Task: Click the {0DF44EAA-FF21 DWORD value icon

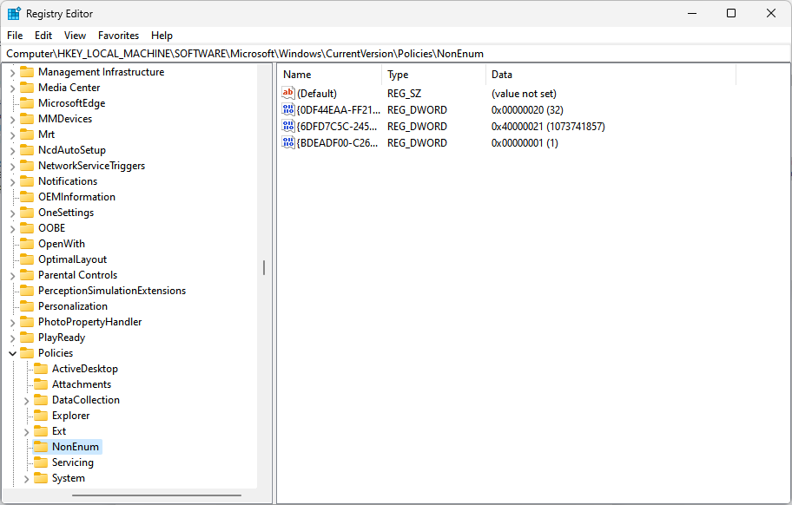Action: coord(288,109)
